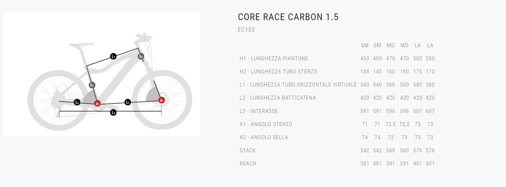Image resolution: width=506 pixels, height=187 pixels.
Task: Click the red a1 head angle marker
Action: pos(162,100)
